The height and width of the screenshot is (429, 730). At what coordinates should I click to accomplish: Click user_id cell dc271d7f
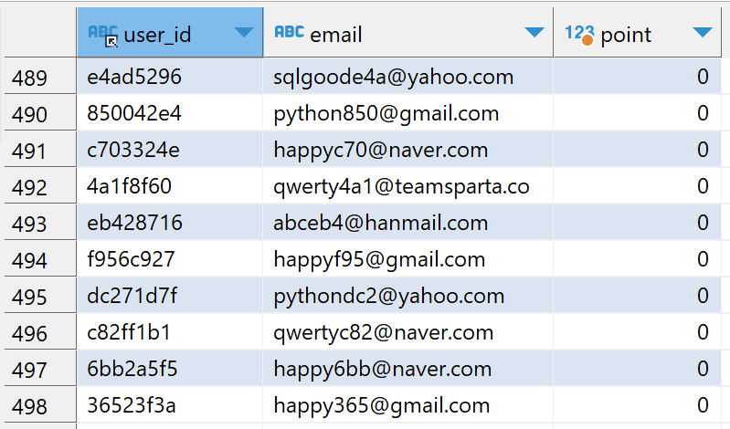click(x=171, y=296)
